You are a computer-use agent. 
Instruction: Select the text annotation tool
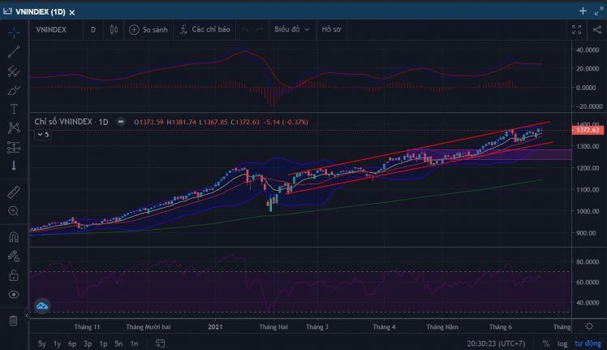click(x=14, y=110)
